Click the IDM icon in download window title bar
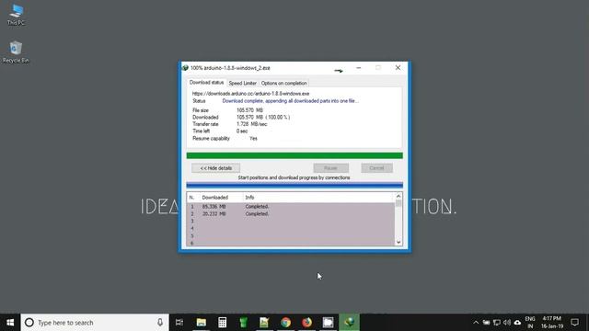This screenshot has height=331, width=589. (x=185, y=68)
